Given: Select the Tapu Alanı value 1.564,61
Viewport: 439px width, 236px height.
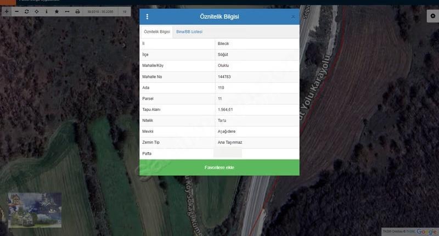Looking at the screenshot, I should coord(226,110).
